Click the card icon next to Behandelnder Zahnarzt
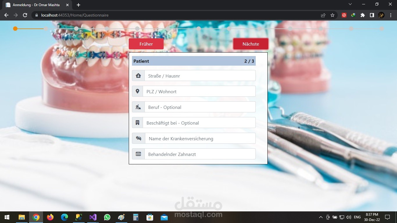The image size is (397, 223). coord(138,154)
